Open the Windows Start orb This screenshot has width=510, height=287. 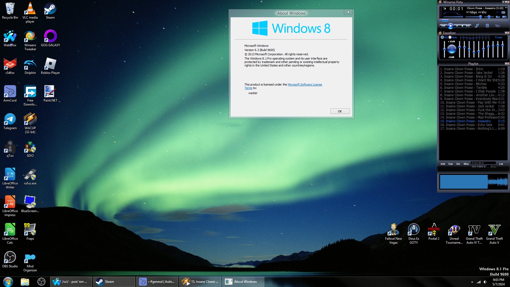(8, 282)
